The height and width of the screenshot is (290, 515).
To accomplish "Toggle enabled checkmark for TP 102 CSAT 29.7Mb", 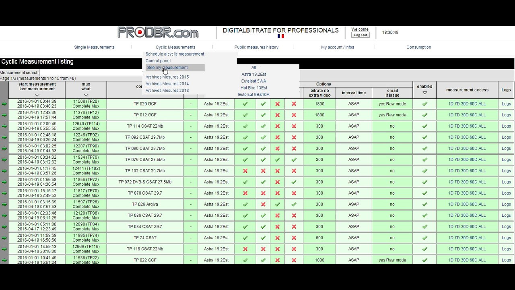I will (x=424, y=171).
